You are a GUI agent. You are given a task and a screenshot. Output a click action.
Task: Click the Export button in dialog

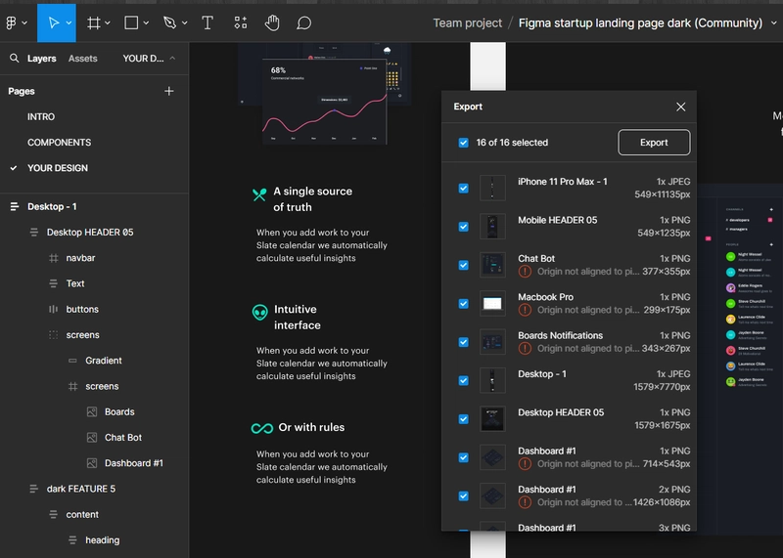[654, 143]
